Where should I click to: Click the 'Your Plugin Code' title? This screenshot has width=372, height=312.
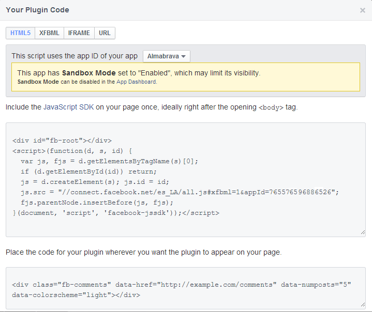[37, 10]
